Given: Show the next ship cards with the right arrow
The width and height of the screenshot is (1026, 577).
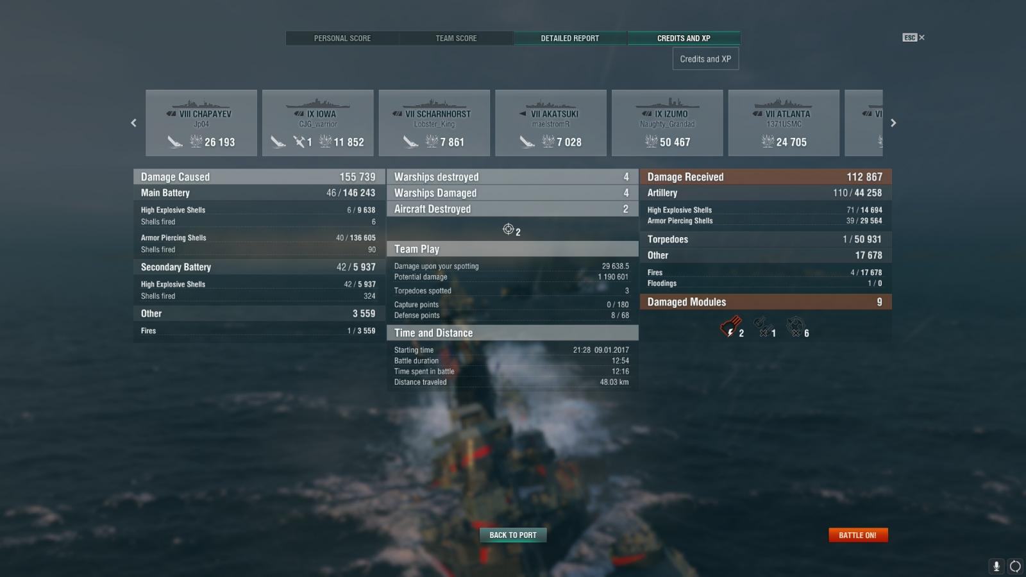Looking at the screenshot, I should (x=893, y=122).
